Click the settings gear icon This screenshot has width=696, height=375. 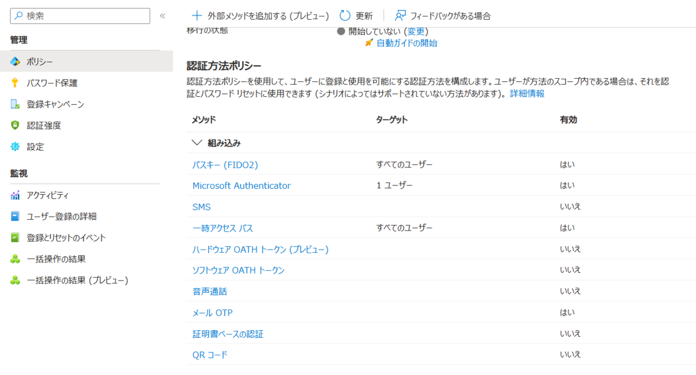coord(15,147)
